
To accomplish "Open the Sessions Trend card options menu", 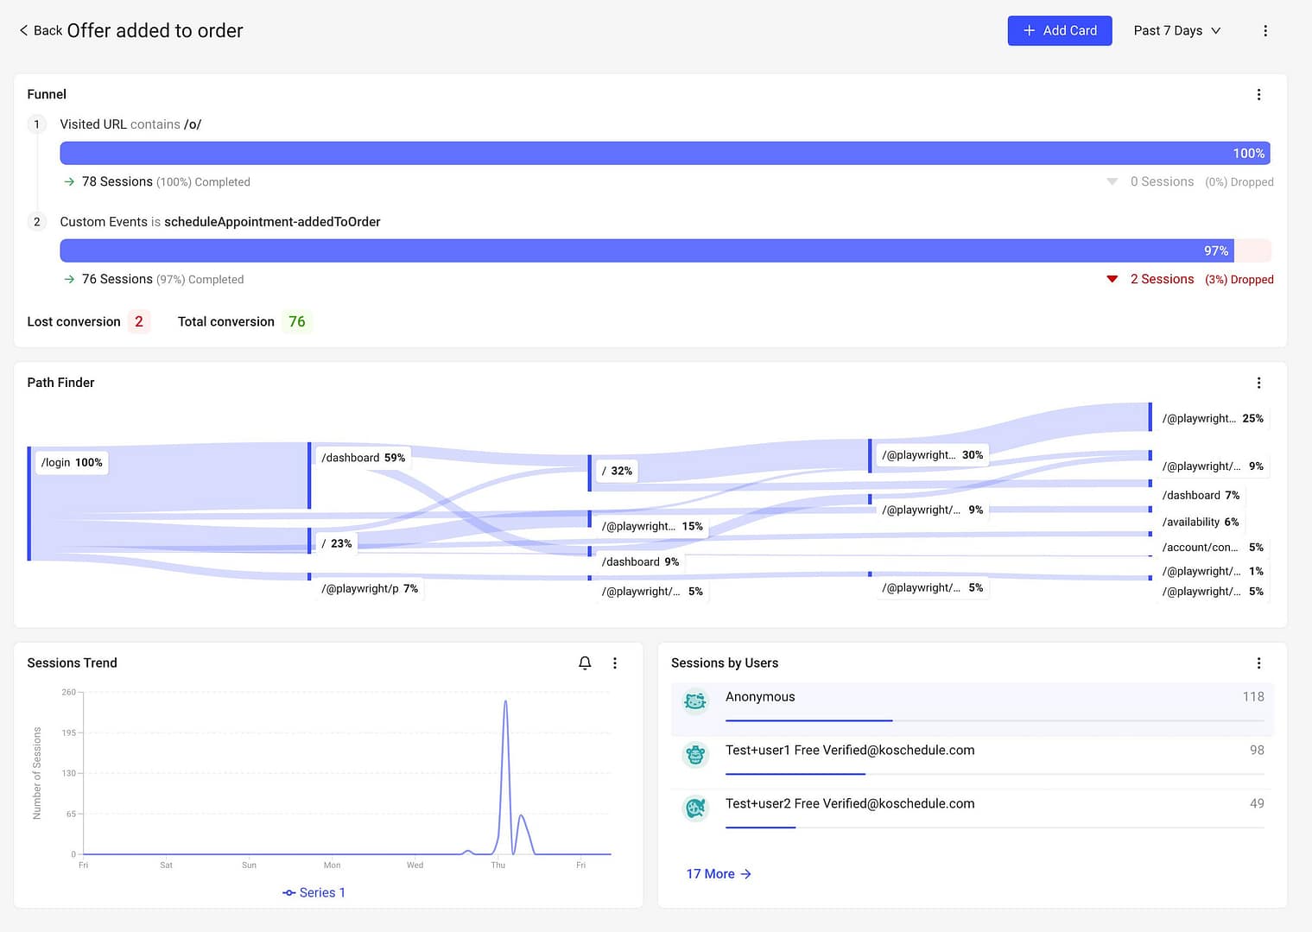I will 615,663.
